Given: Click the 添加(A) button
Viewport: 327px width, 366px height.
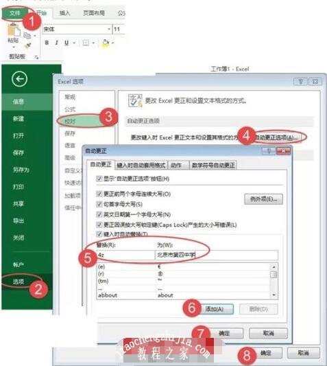Looking at the screenshot, I should pyautogui.click(x=217, y=309).
